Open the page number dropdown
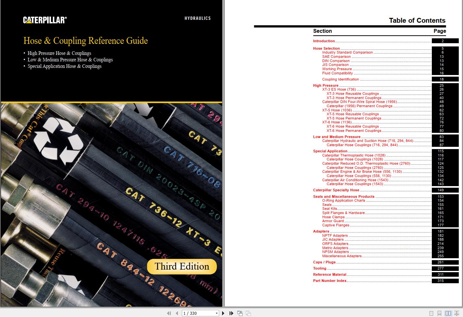This screenshot has width=463, height=317. [217, 313]
